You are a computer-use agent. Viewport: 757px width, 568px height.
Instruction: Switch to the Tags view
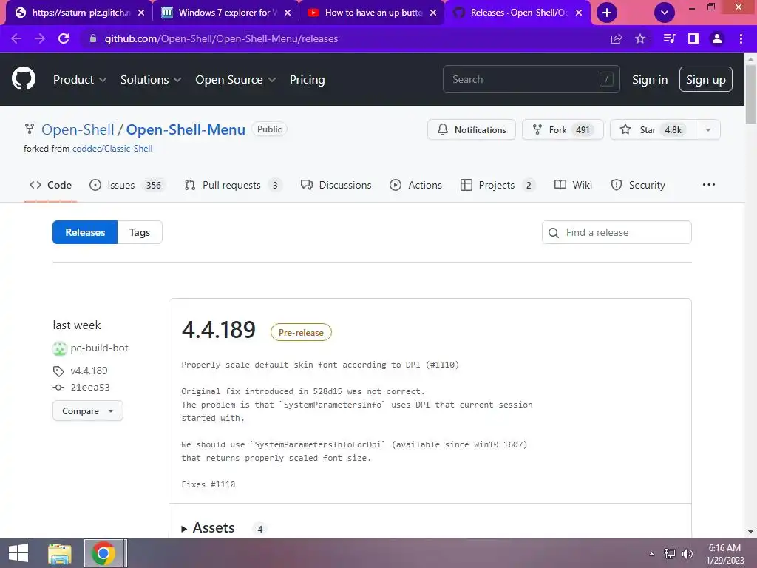[x=140, y=232]
